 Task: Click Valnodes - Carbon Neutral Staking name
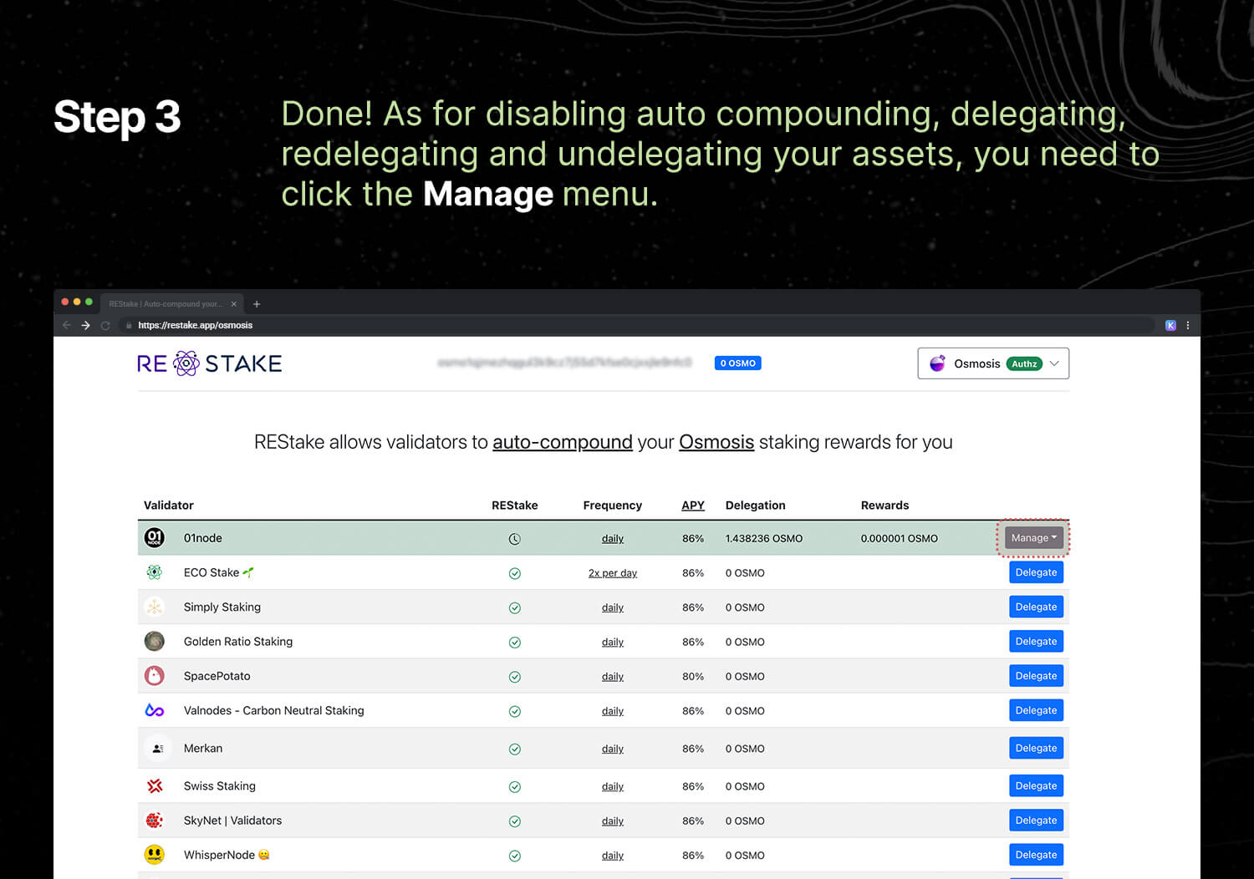pos(274,710)
